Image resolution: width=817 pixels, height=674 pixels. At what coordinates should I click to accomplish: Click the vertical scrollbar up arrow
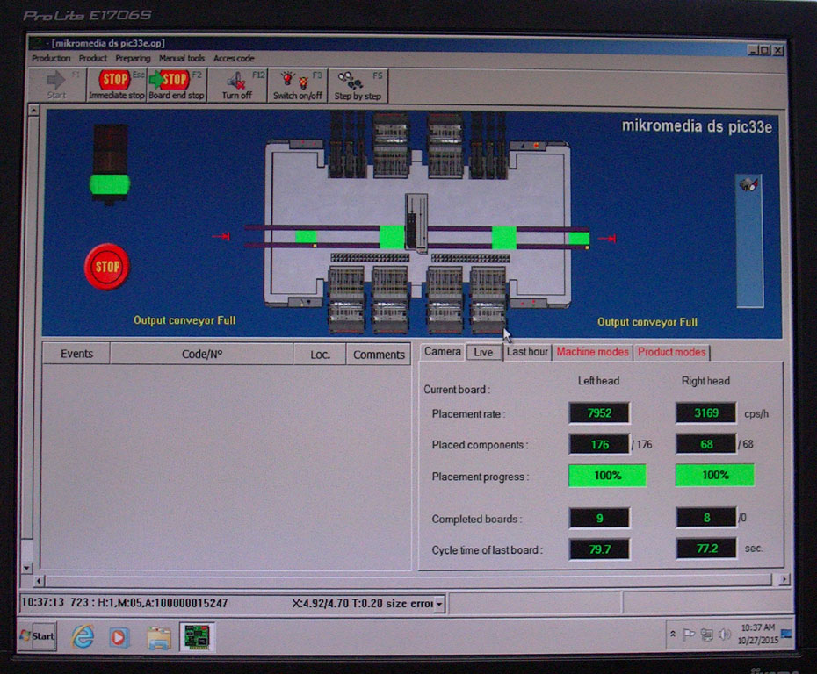pos(33,111)
